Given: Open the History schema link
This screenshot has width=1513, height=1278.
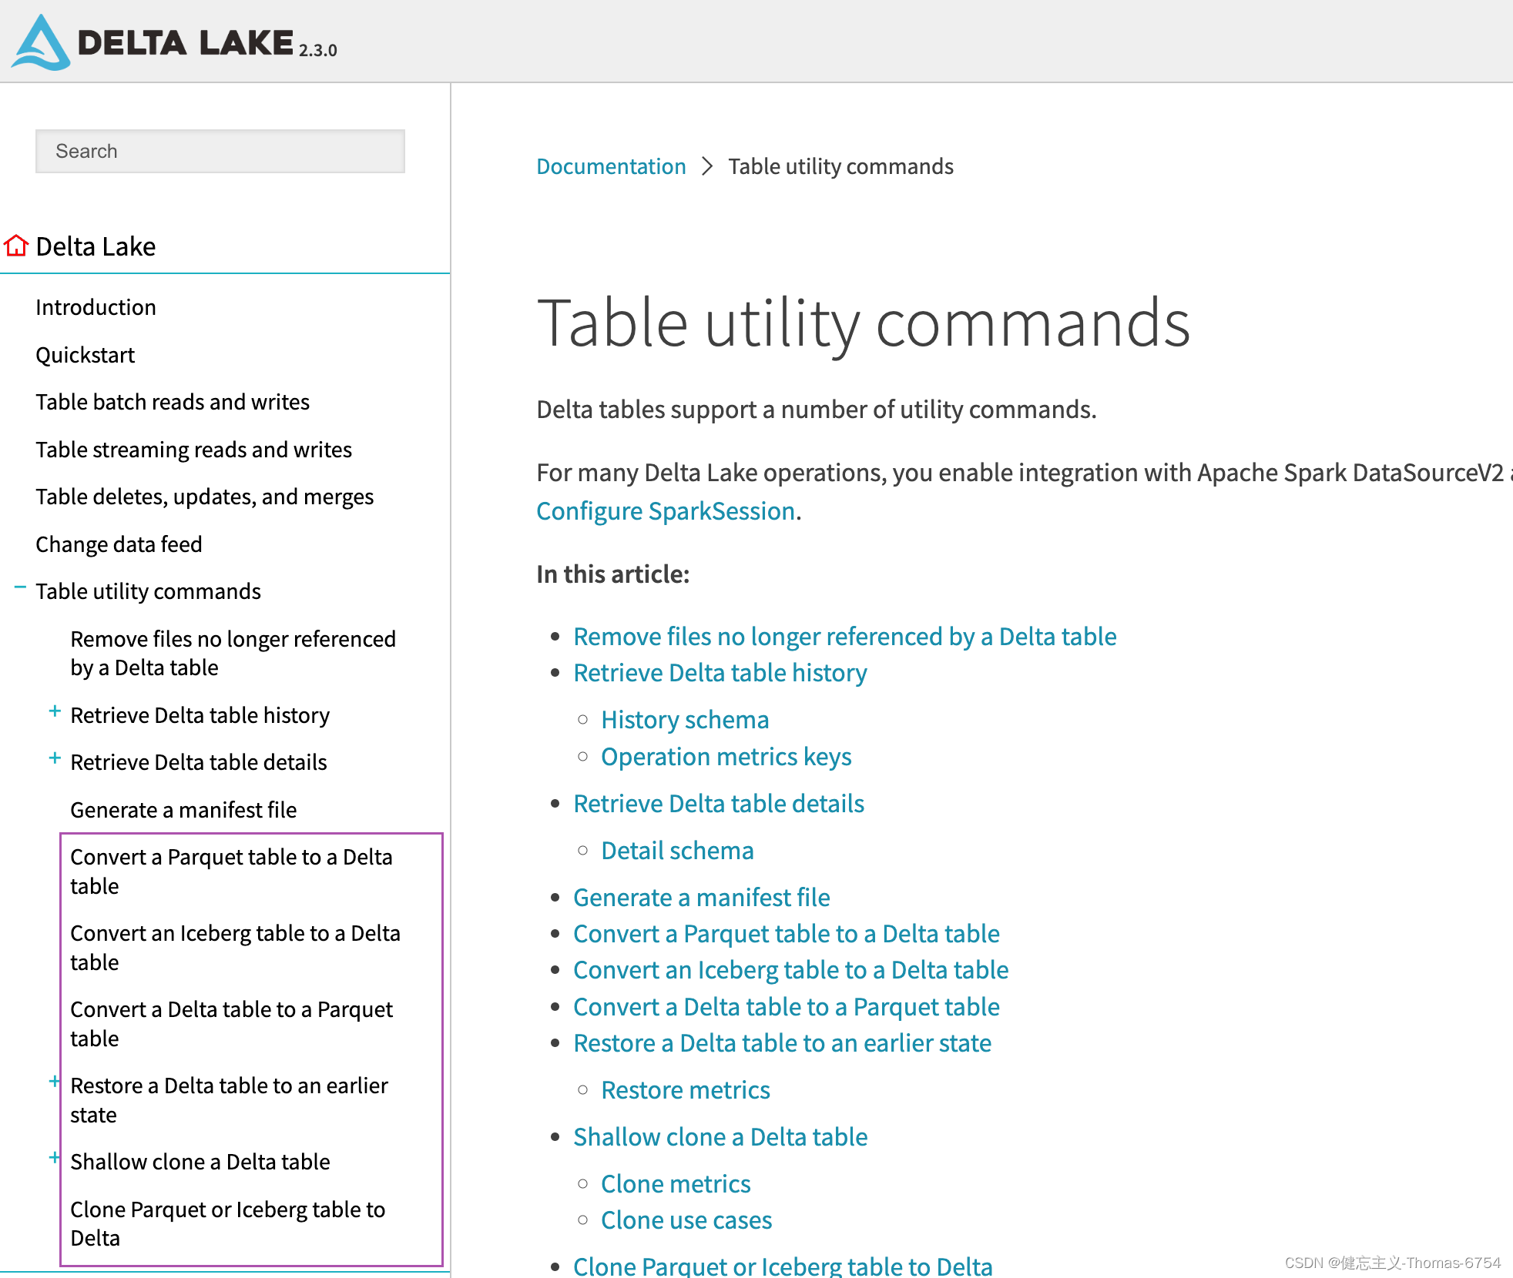Looking at the screenshot, I should click(684, 719).
